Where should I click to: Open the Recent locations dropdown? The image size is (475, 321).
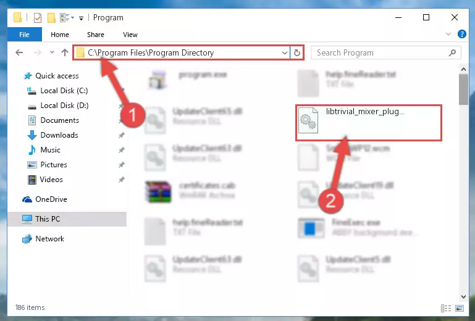pos(52,52)
